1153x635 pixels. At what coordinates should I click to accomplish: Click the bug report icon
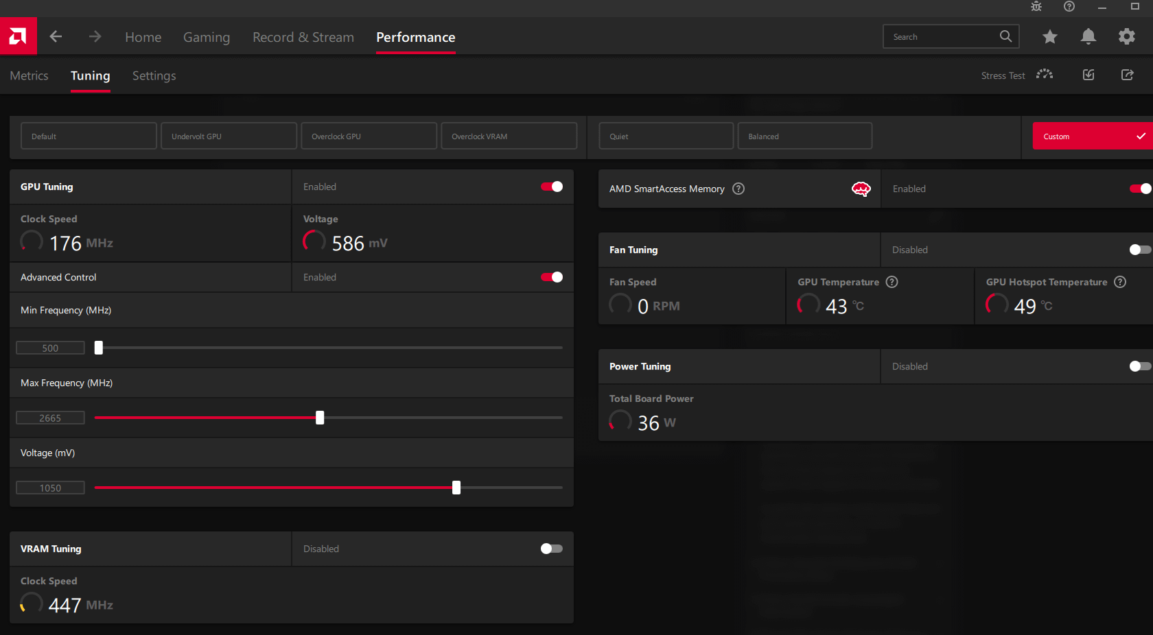[1036, 7]
